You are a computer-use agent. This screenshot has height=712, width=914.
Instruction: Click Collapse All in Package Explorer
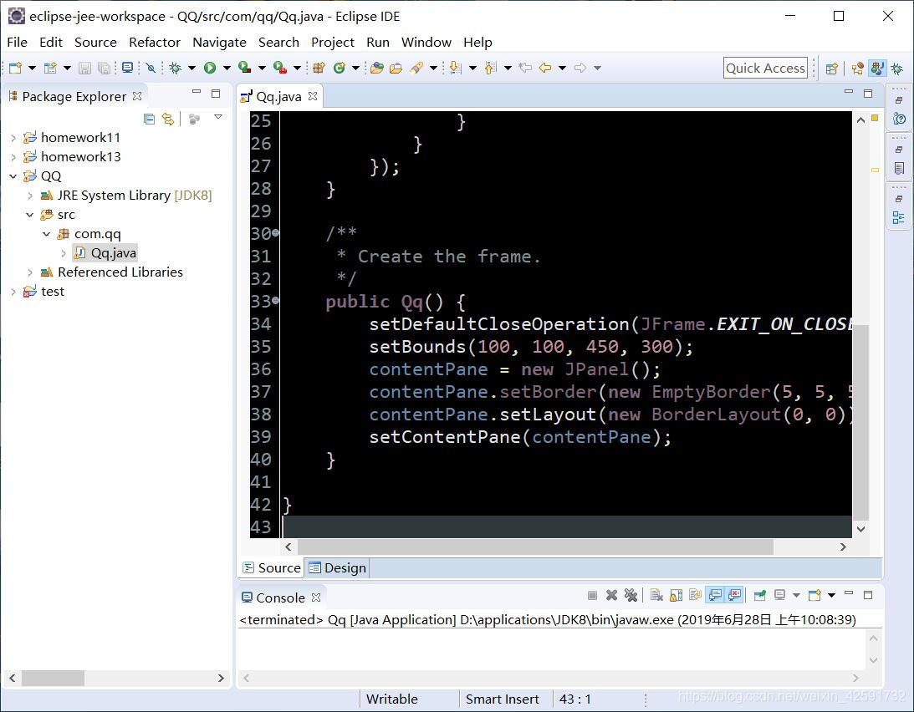tap(149, 120)
